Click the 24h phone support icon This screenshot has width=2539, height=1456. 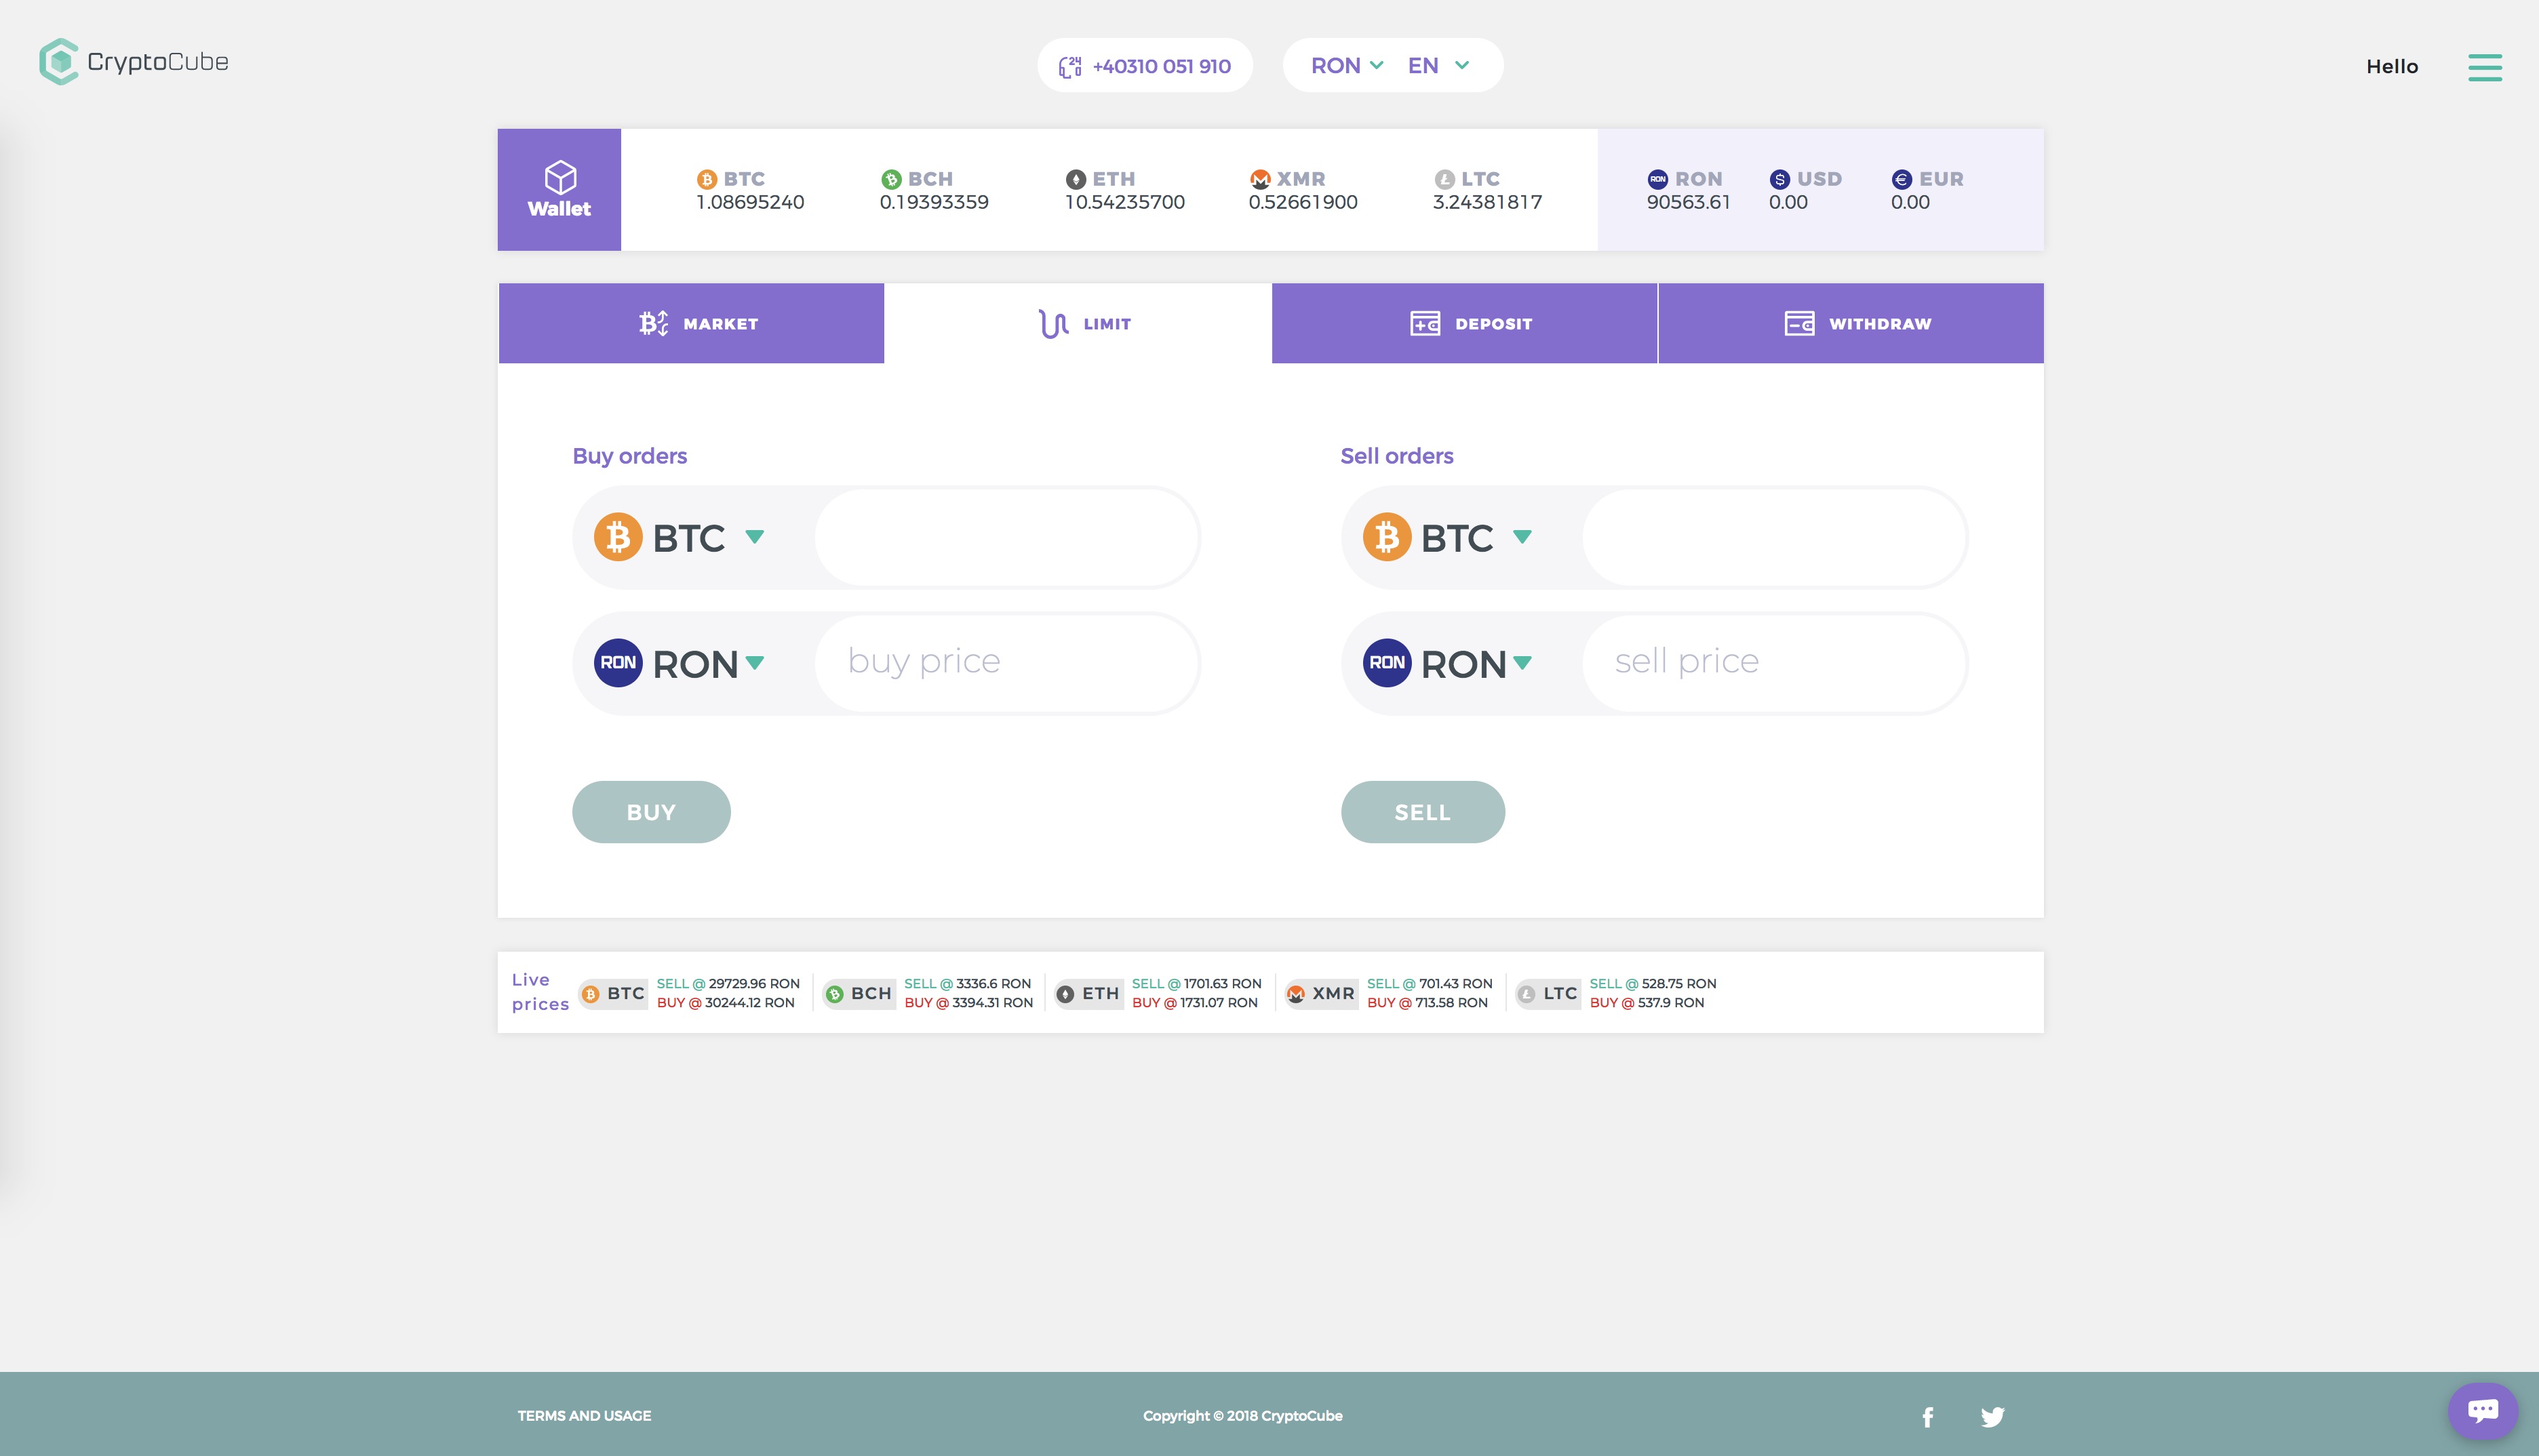pos(1070,66)
